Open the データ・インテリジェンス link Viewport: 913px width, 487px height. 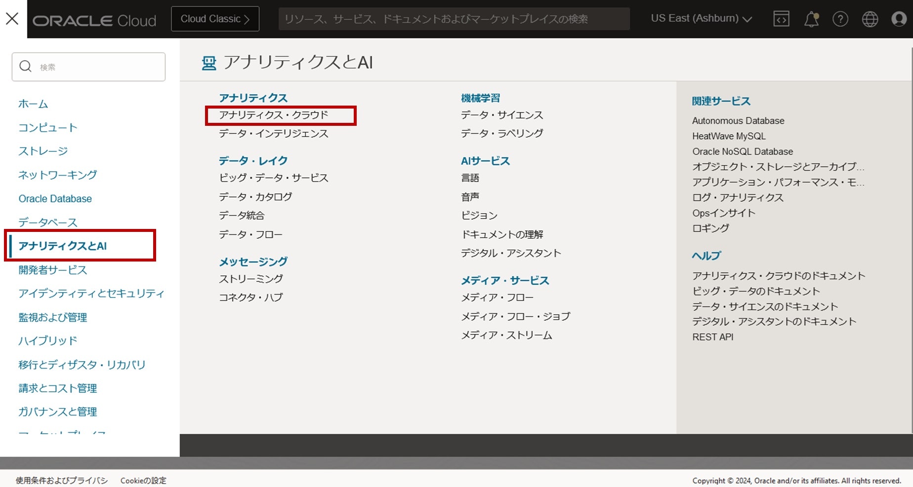[274, 134]
